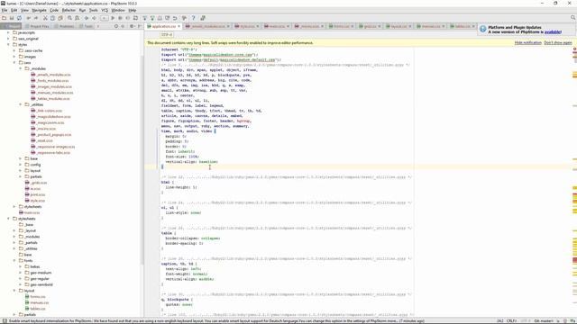Click the UTF-8 breadcrumb label in editor
This screenshot has width=577, height=324.
(x=167, y=34)
